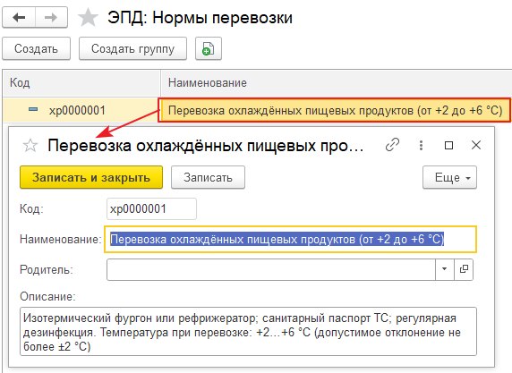Expand the Родитель dropdown list
512x373 pixels.
(x=444, y=269)
